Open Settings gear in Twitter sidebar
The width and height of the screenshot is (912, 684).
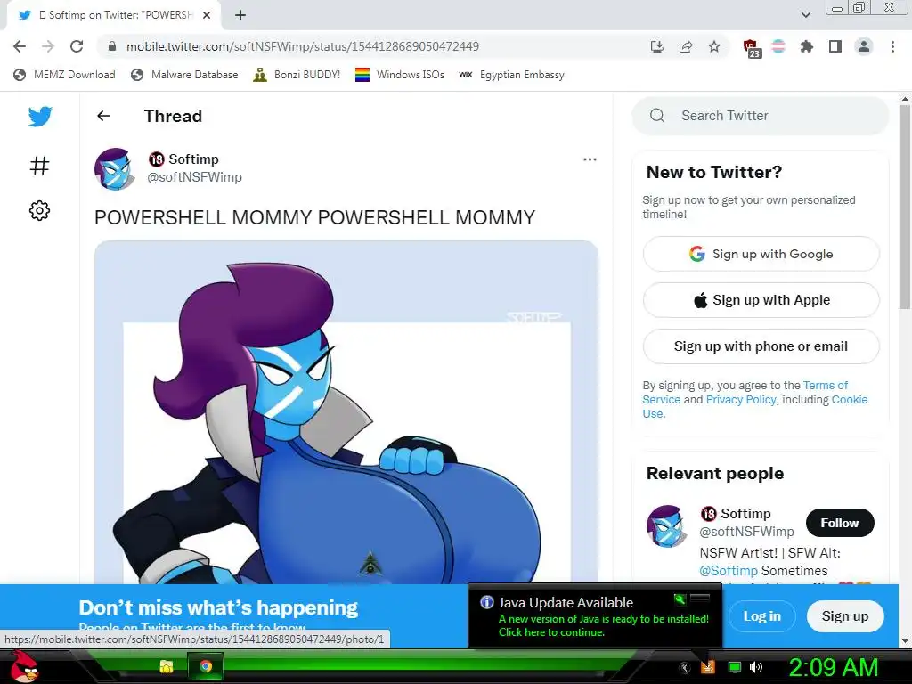[39, 210]
